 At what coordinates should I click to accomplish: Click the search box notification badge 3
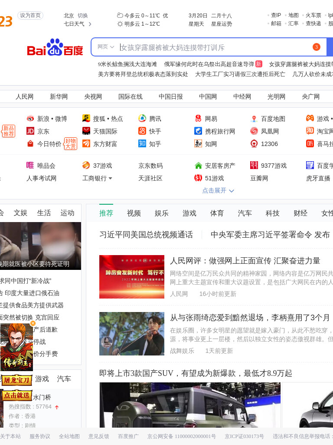(316, 47)
